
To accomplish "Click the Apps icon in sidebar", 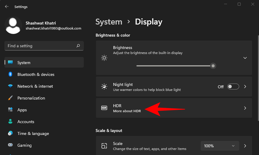I will pos(10,110).
